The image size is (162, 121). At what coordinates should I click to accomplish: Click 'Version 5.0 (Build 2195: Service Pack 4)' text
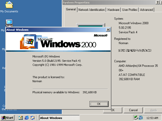[56, 61]
